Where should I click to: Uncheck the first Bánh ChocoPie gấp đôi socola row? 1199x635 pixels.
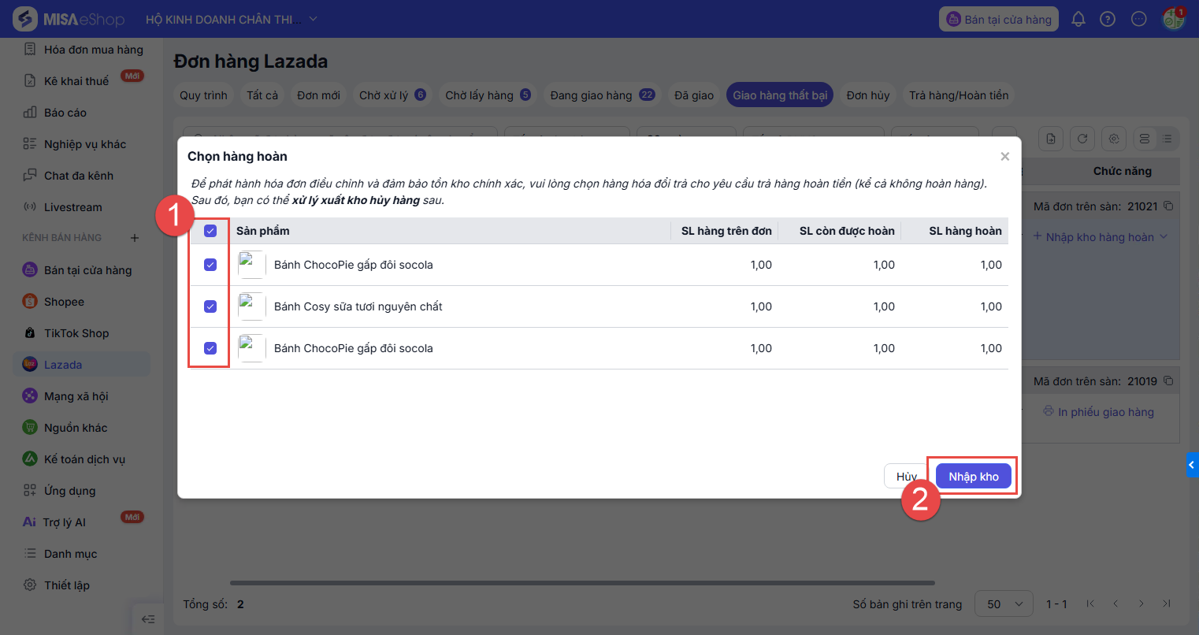(x=210, y=265)
